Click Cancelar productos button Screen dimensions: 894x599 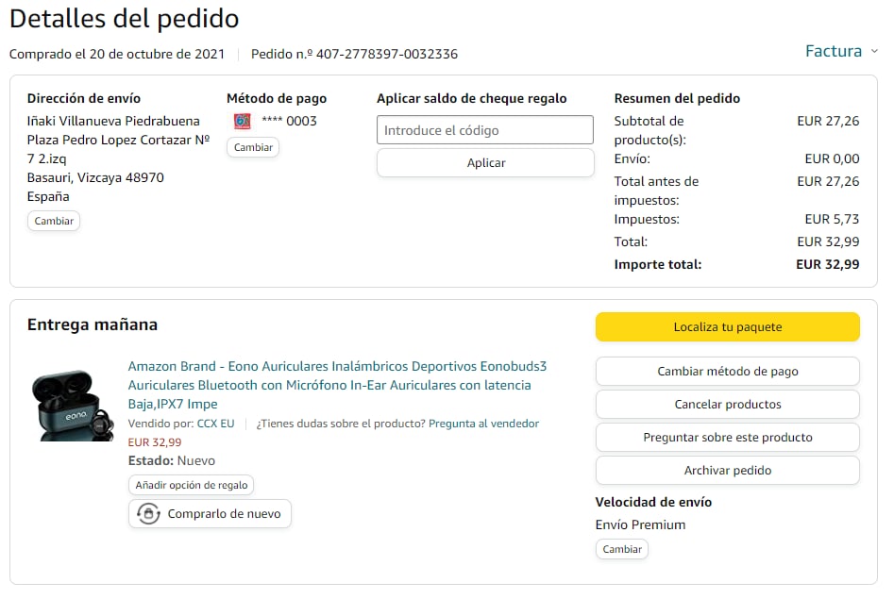(x=727, y=404)
